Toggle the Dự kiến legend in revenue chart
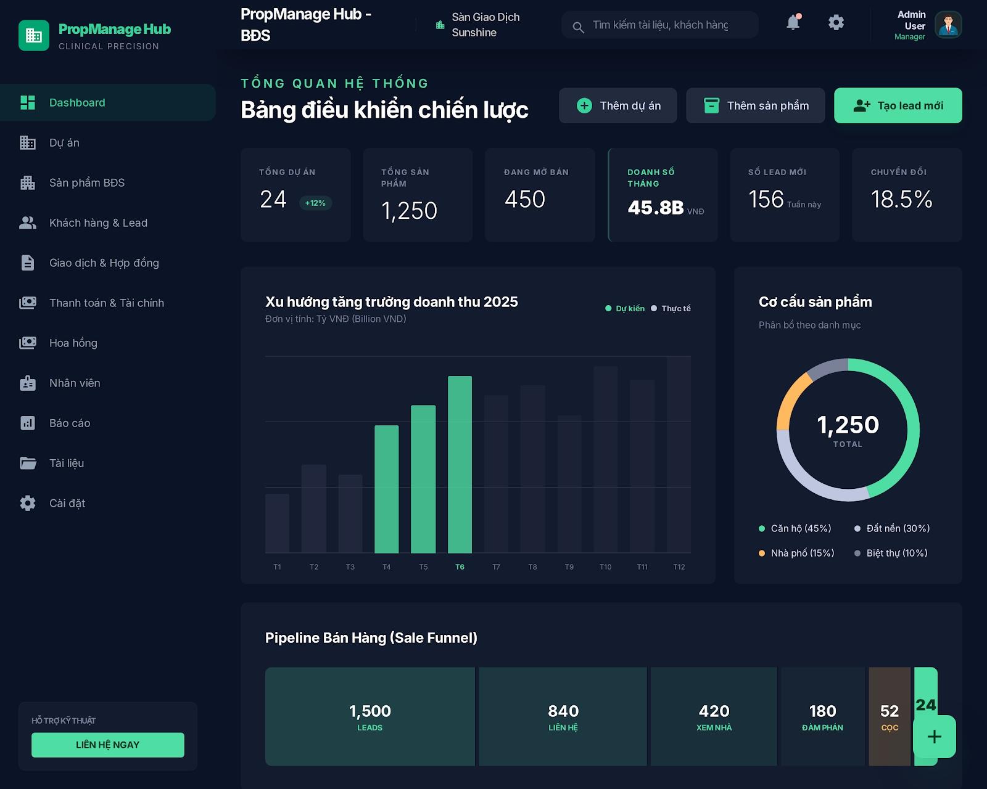 pyautogui.click(x=624, y=308)
